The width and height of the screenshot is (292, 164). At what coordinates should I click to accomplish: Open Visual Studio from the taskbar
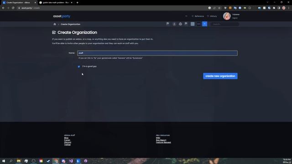pyautogui.click(x=71, y=161)
